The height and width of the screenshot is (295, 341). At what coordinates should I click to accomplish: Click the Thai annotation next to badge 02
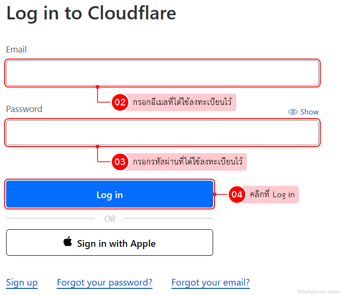point(183,102)
